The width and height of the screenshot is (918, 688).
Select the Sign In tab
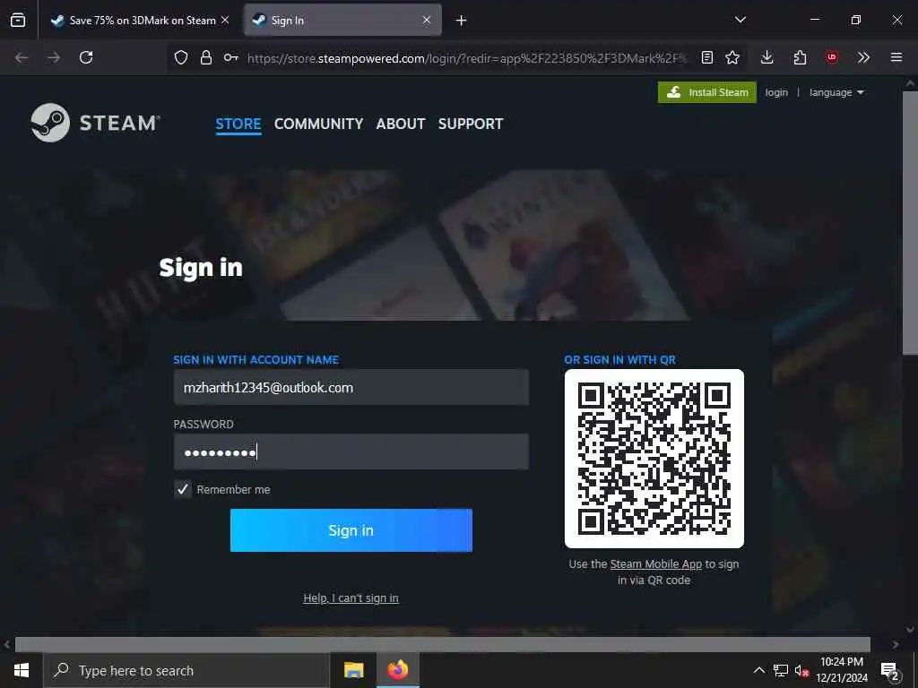click(342, 21)
